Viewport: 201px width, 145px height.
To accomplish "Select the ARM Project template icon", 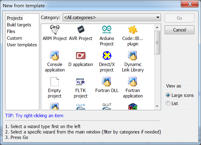I will (54, 30).
